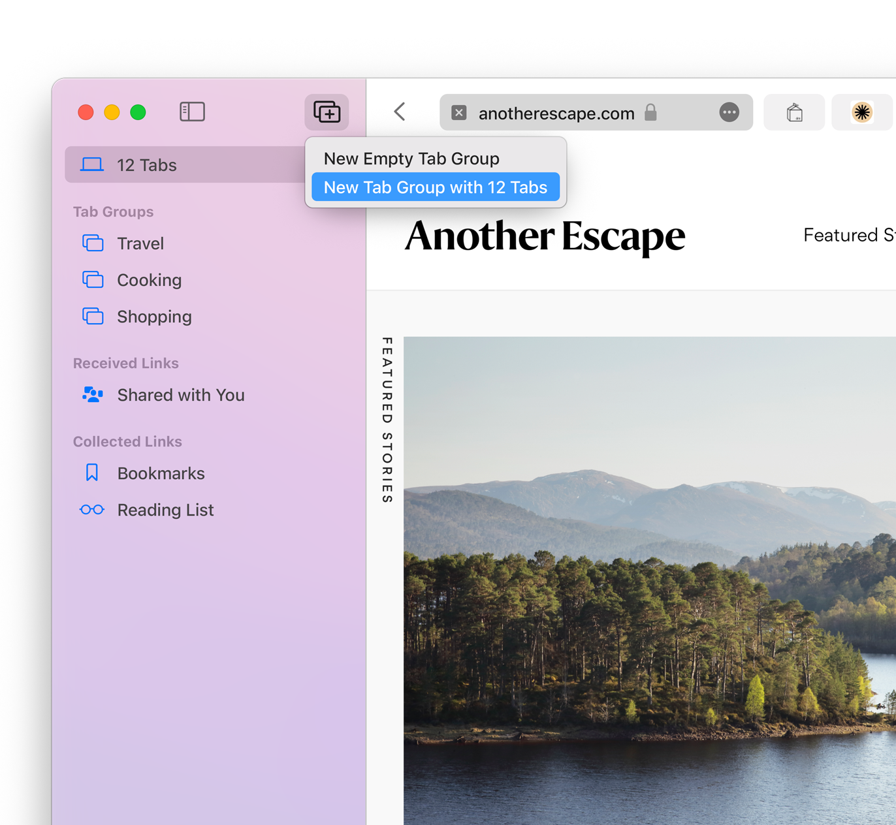Open the Travel tab group
The image size is (896, 825).
pyautogui.click(x=140, y=243)
